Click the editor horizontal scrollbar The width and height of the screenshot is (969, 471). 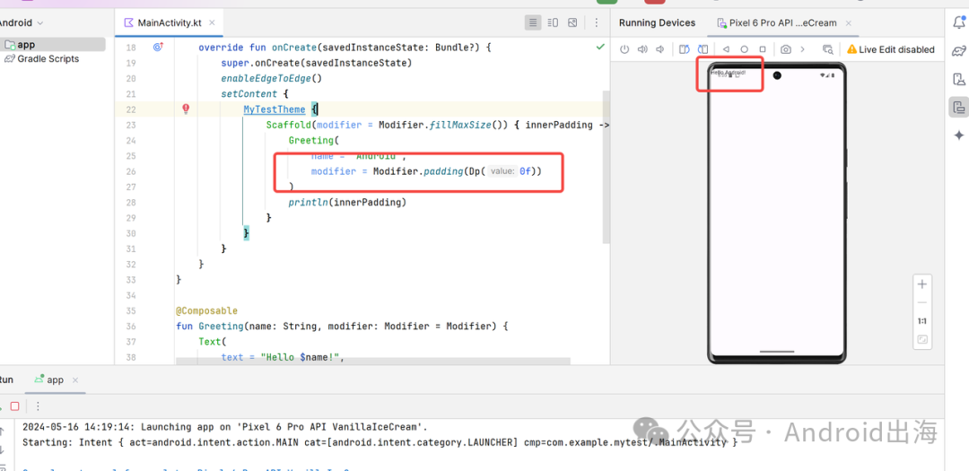pyautogui.click(x=373, y=361)
